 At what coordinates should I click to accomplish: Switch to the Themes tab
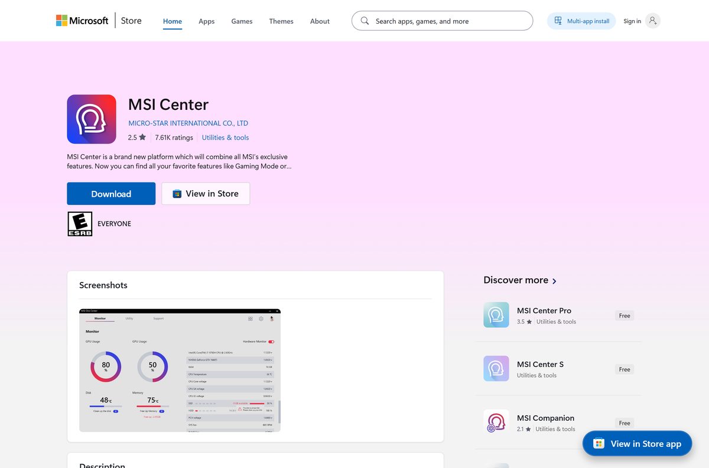click(x=281, y=21)
